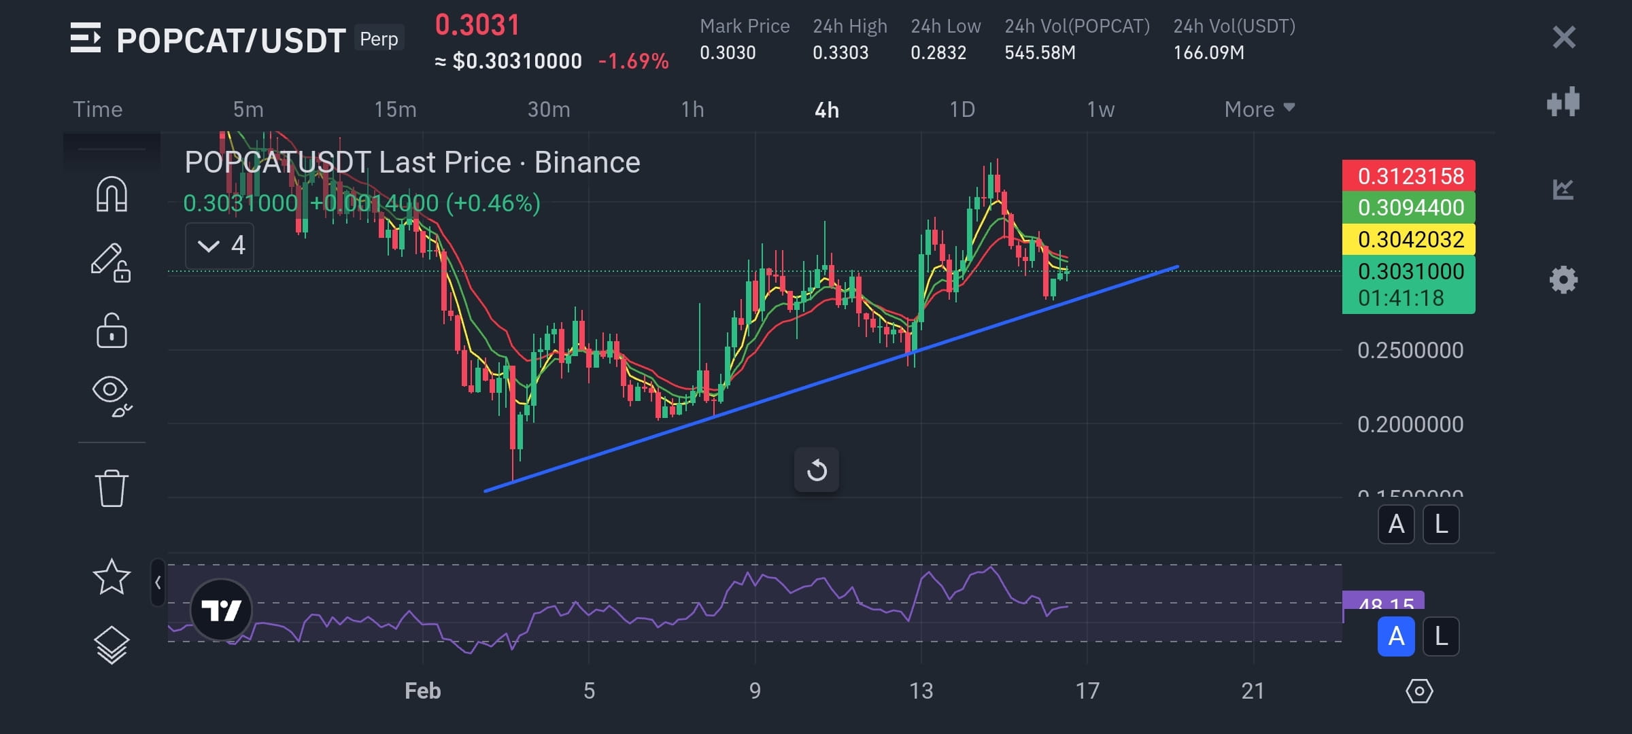The width and height of the screenshot is (1632, 734).
Task: Click the Mark Price 0.3030 value
Action: coord(728,52)
